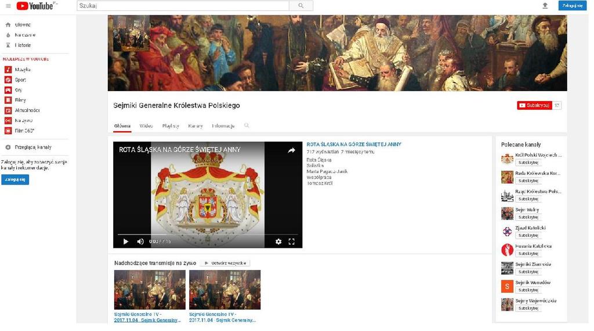Open Husaria Katolicka channel avatar
The height and width of the screenshot is (331, 594).
click(x=507, y=250)
